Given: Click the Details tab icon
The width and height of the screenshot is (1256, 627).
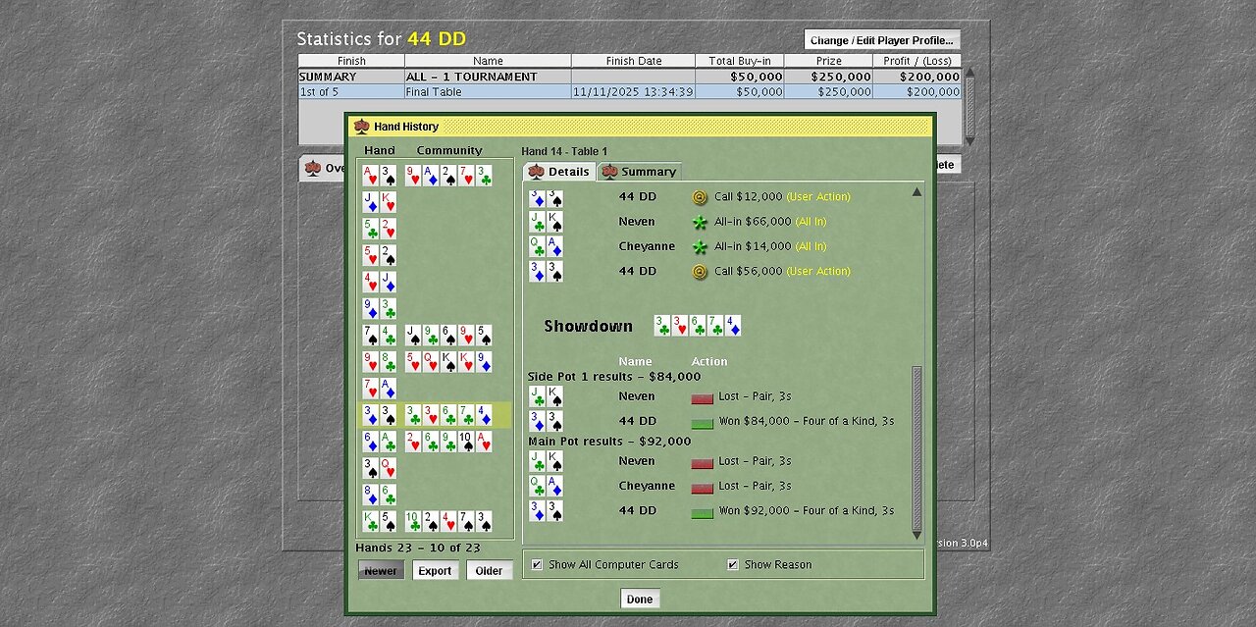Looking at the screenshot, I should [x=536, y=172].
